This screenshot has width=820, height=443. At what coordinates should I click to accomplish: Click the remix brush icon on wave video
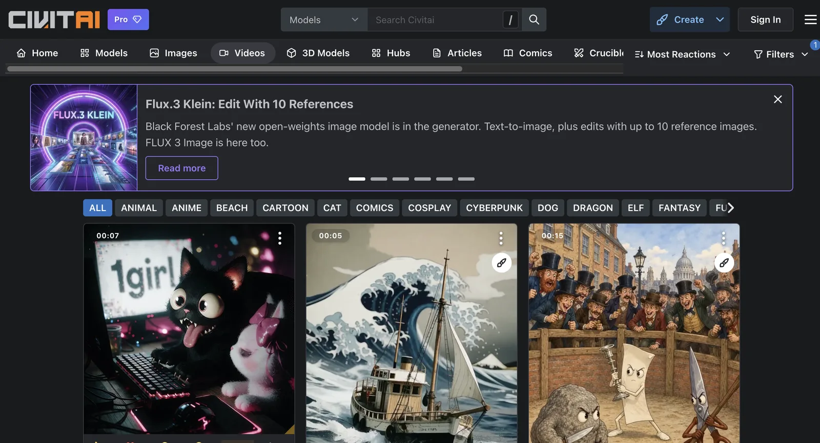coord(502,263)
